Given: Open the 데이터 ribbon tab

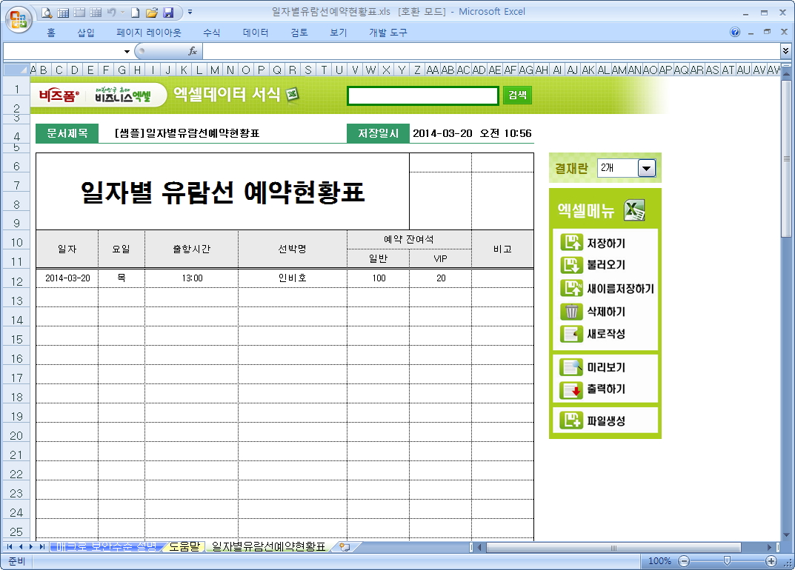Looking at the screenshot, I should [256, 33].
